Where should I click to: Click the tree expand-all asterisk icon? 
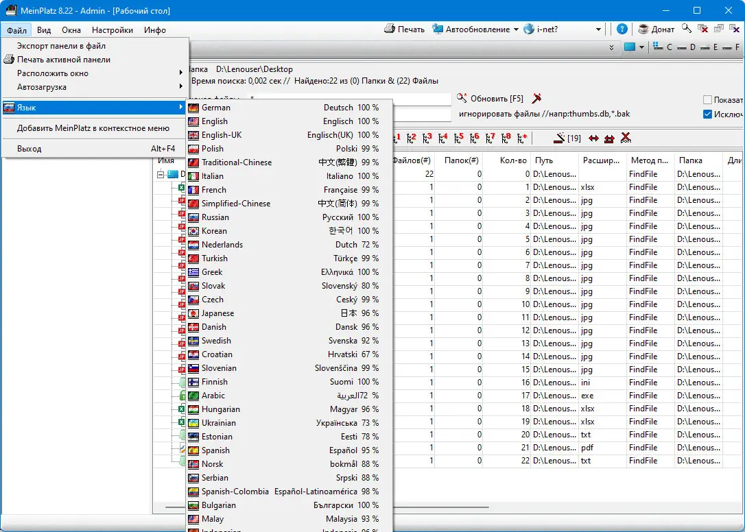pos(522,138)
